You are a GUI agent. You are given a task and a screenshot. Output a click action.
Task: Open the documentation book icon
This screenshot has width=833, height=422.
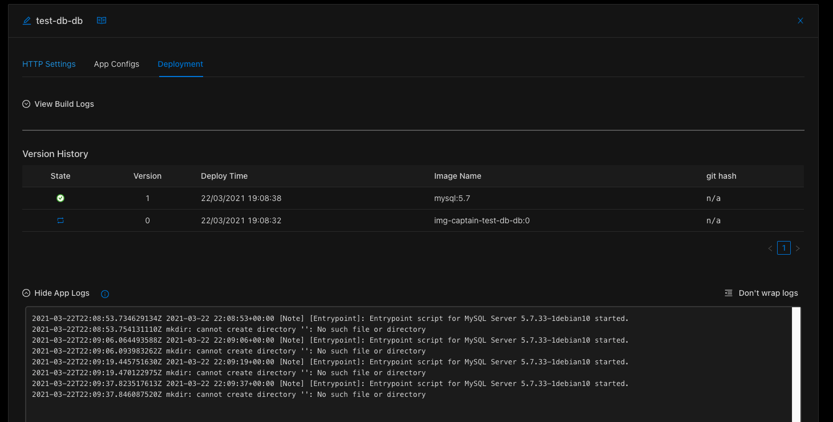coord(102,21)
